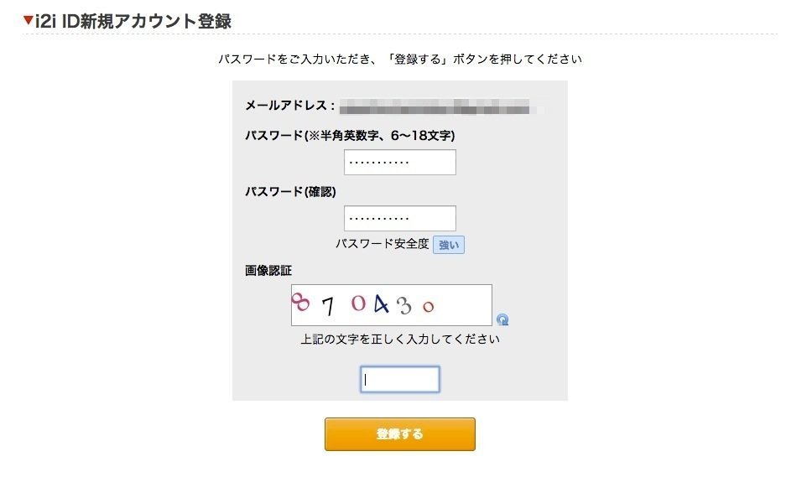Click the captcha answer text box
Viewport: 786px width, 503px height.
pos(400,379)
